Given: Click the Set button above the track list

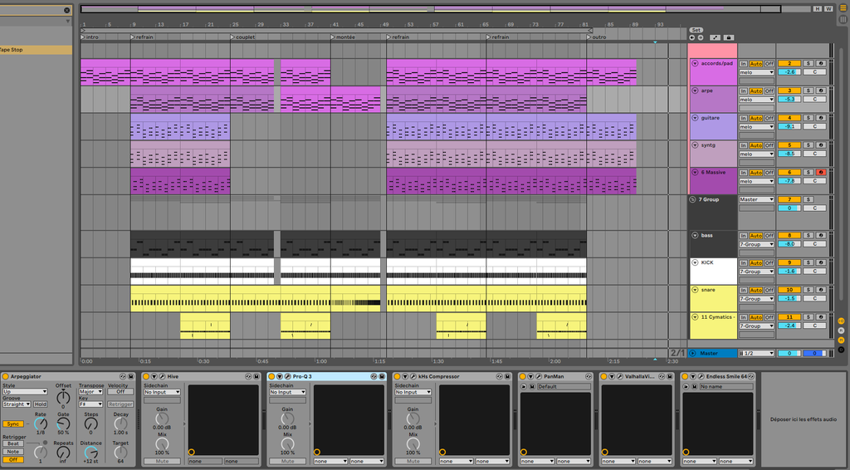Looking at the screenshot, I should 696,30.
